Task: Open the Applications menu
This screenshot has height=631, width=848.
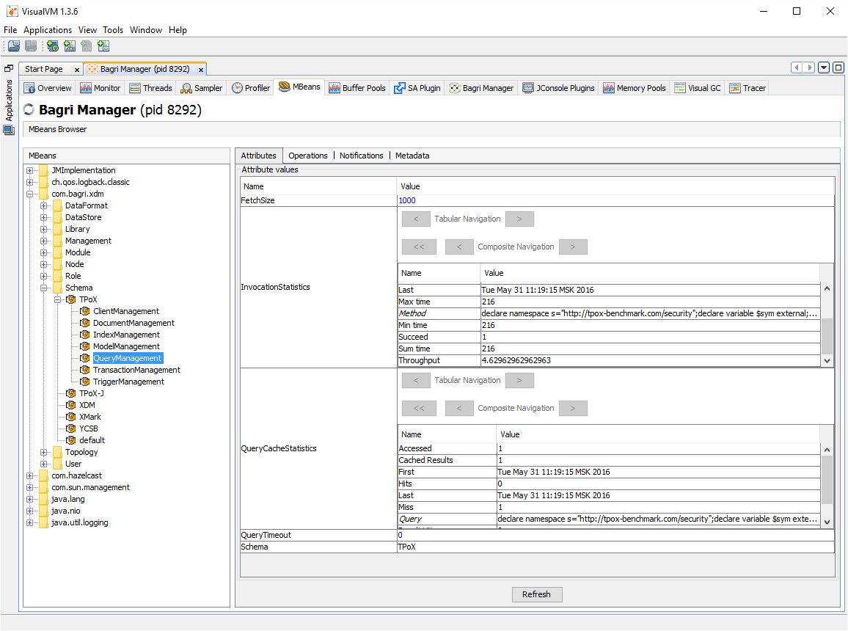Action: point(48,30)
